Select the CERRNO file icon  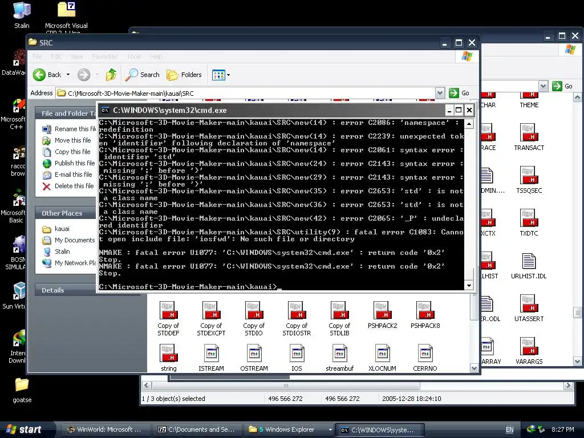425,358
